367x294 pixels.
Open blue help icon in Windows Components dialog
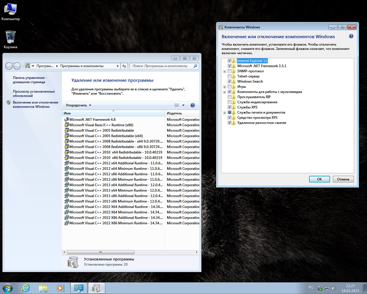351,36
